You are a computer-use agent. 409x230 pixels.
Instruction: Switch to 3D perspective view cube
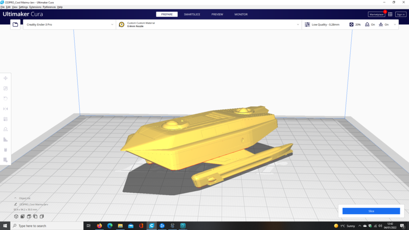[16, 216]
